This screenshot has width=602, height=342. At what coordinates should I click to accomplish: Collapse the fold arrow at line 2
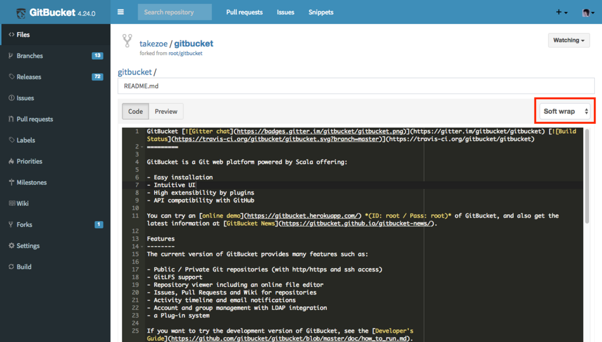tap(142, 147)
